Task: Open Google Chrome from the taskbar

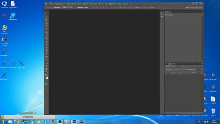Action: tap(17, 122)
